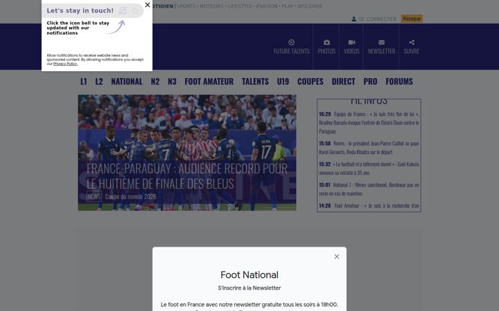
Task: Select MOTEURS in top network bar
Action: [x=211, y=6]
